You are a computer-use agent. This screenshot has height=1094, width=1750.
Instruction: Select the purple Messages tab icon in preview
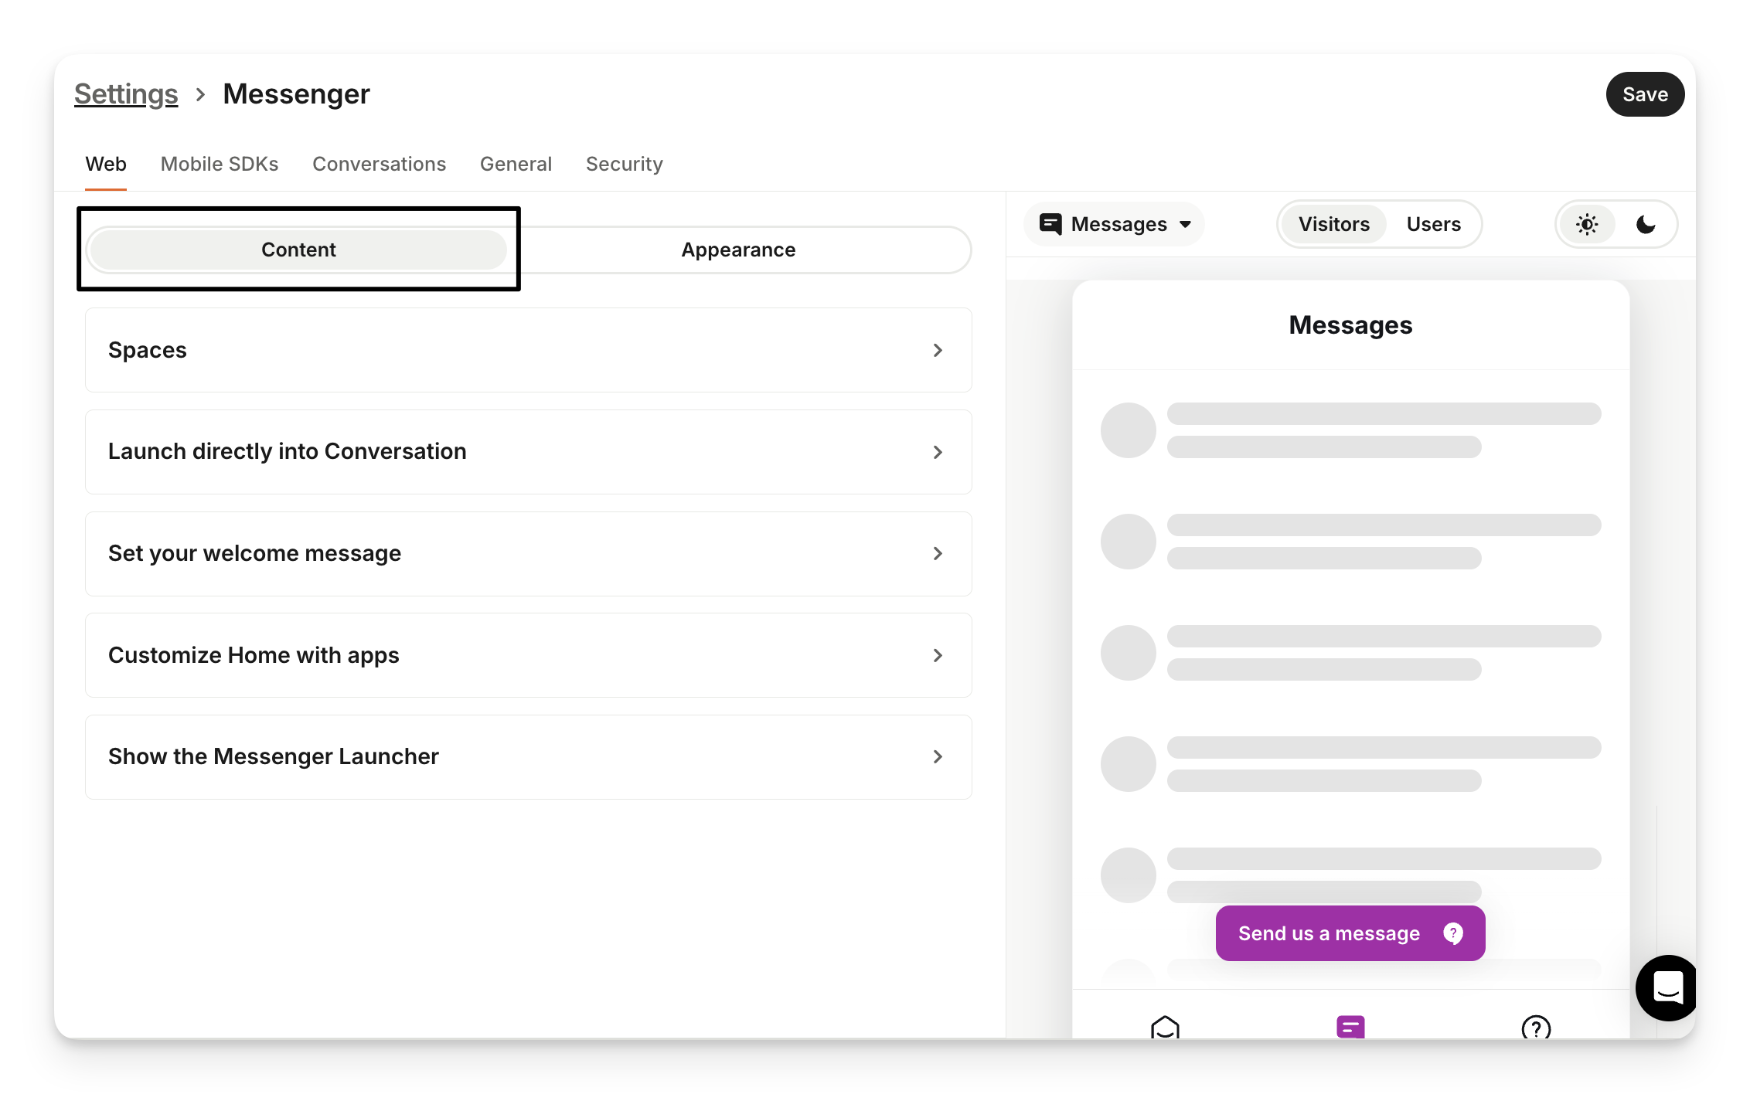coord(1350,1028)
